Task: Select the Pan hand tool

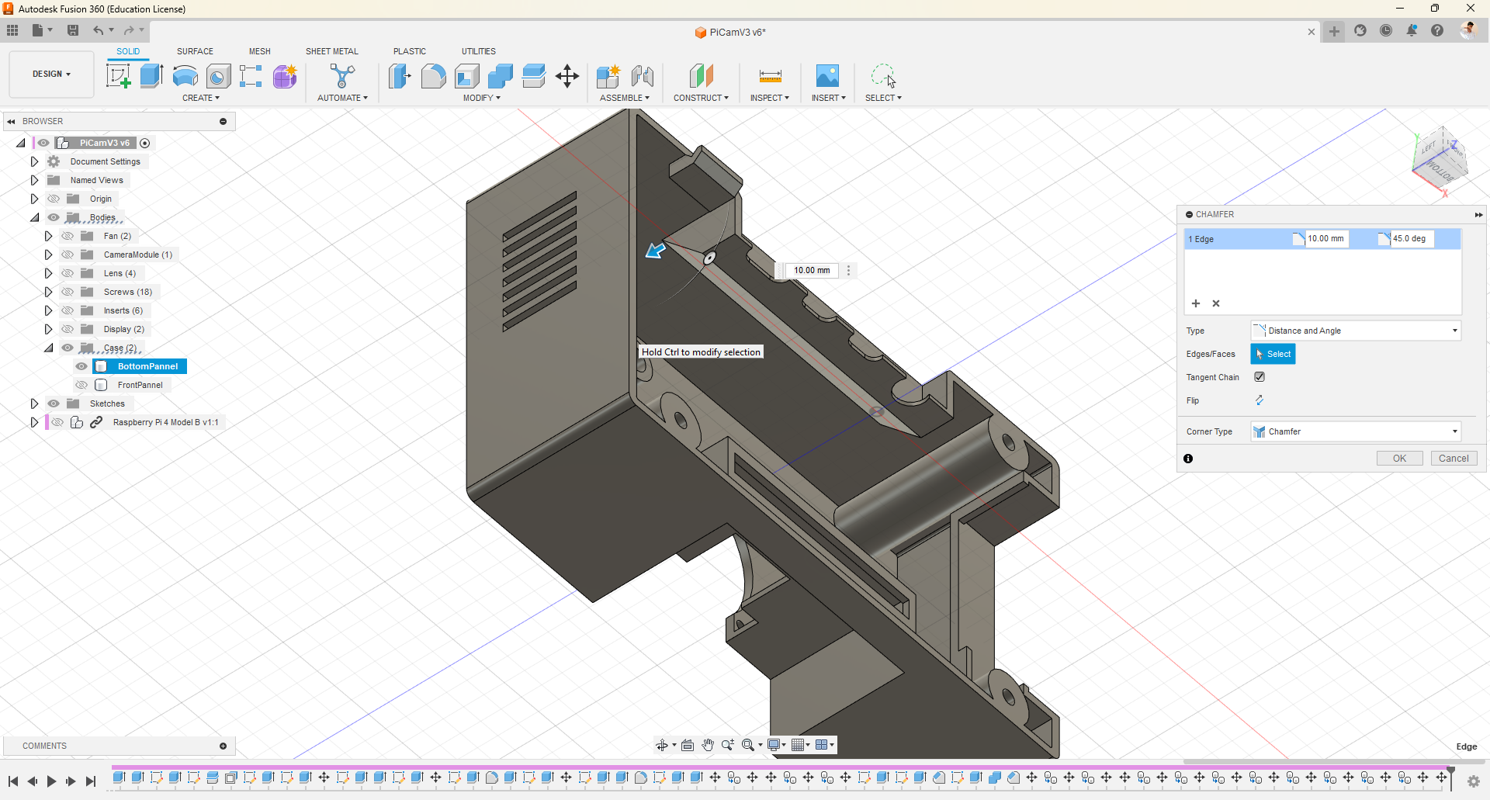Action: click(708, 745)
